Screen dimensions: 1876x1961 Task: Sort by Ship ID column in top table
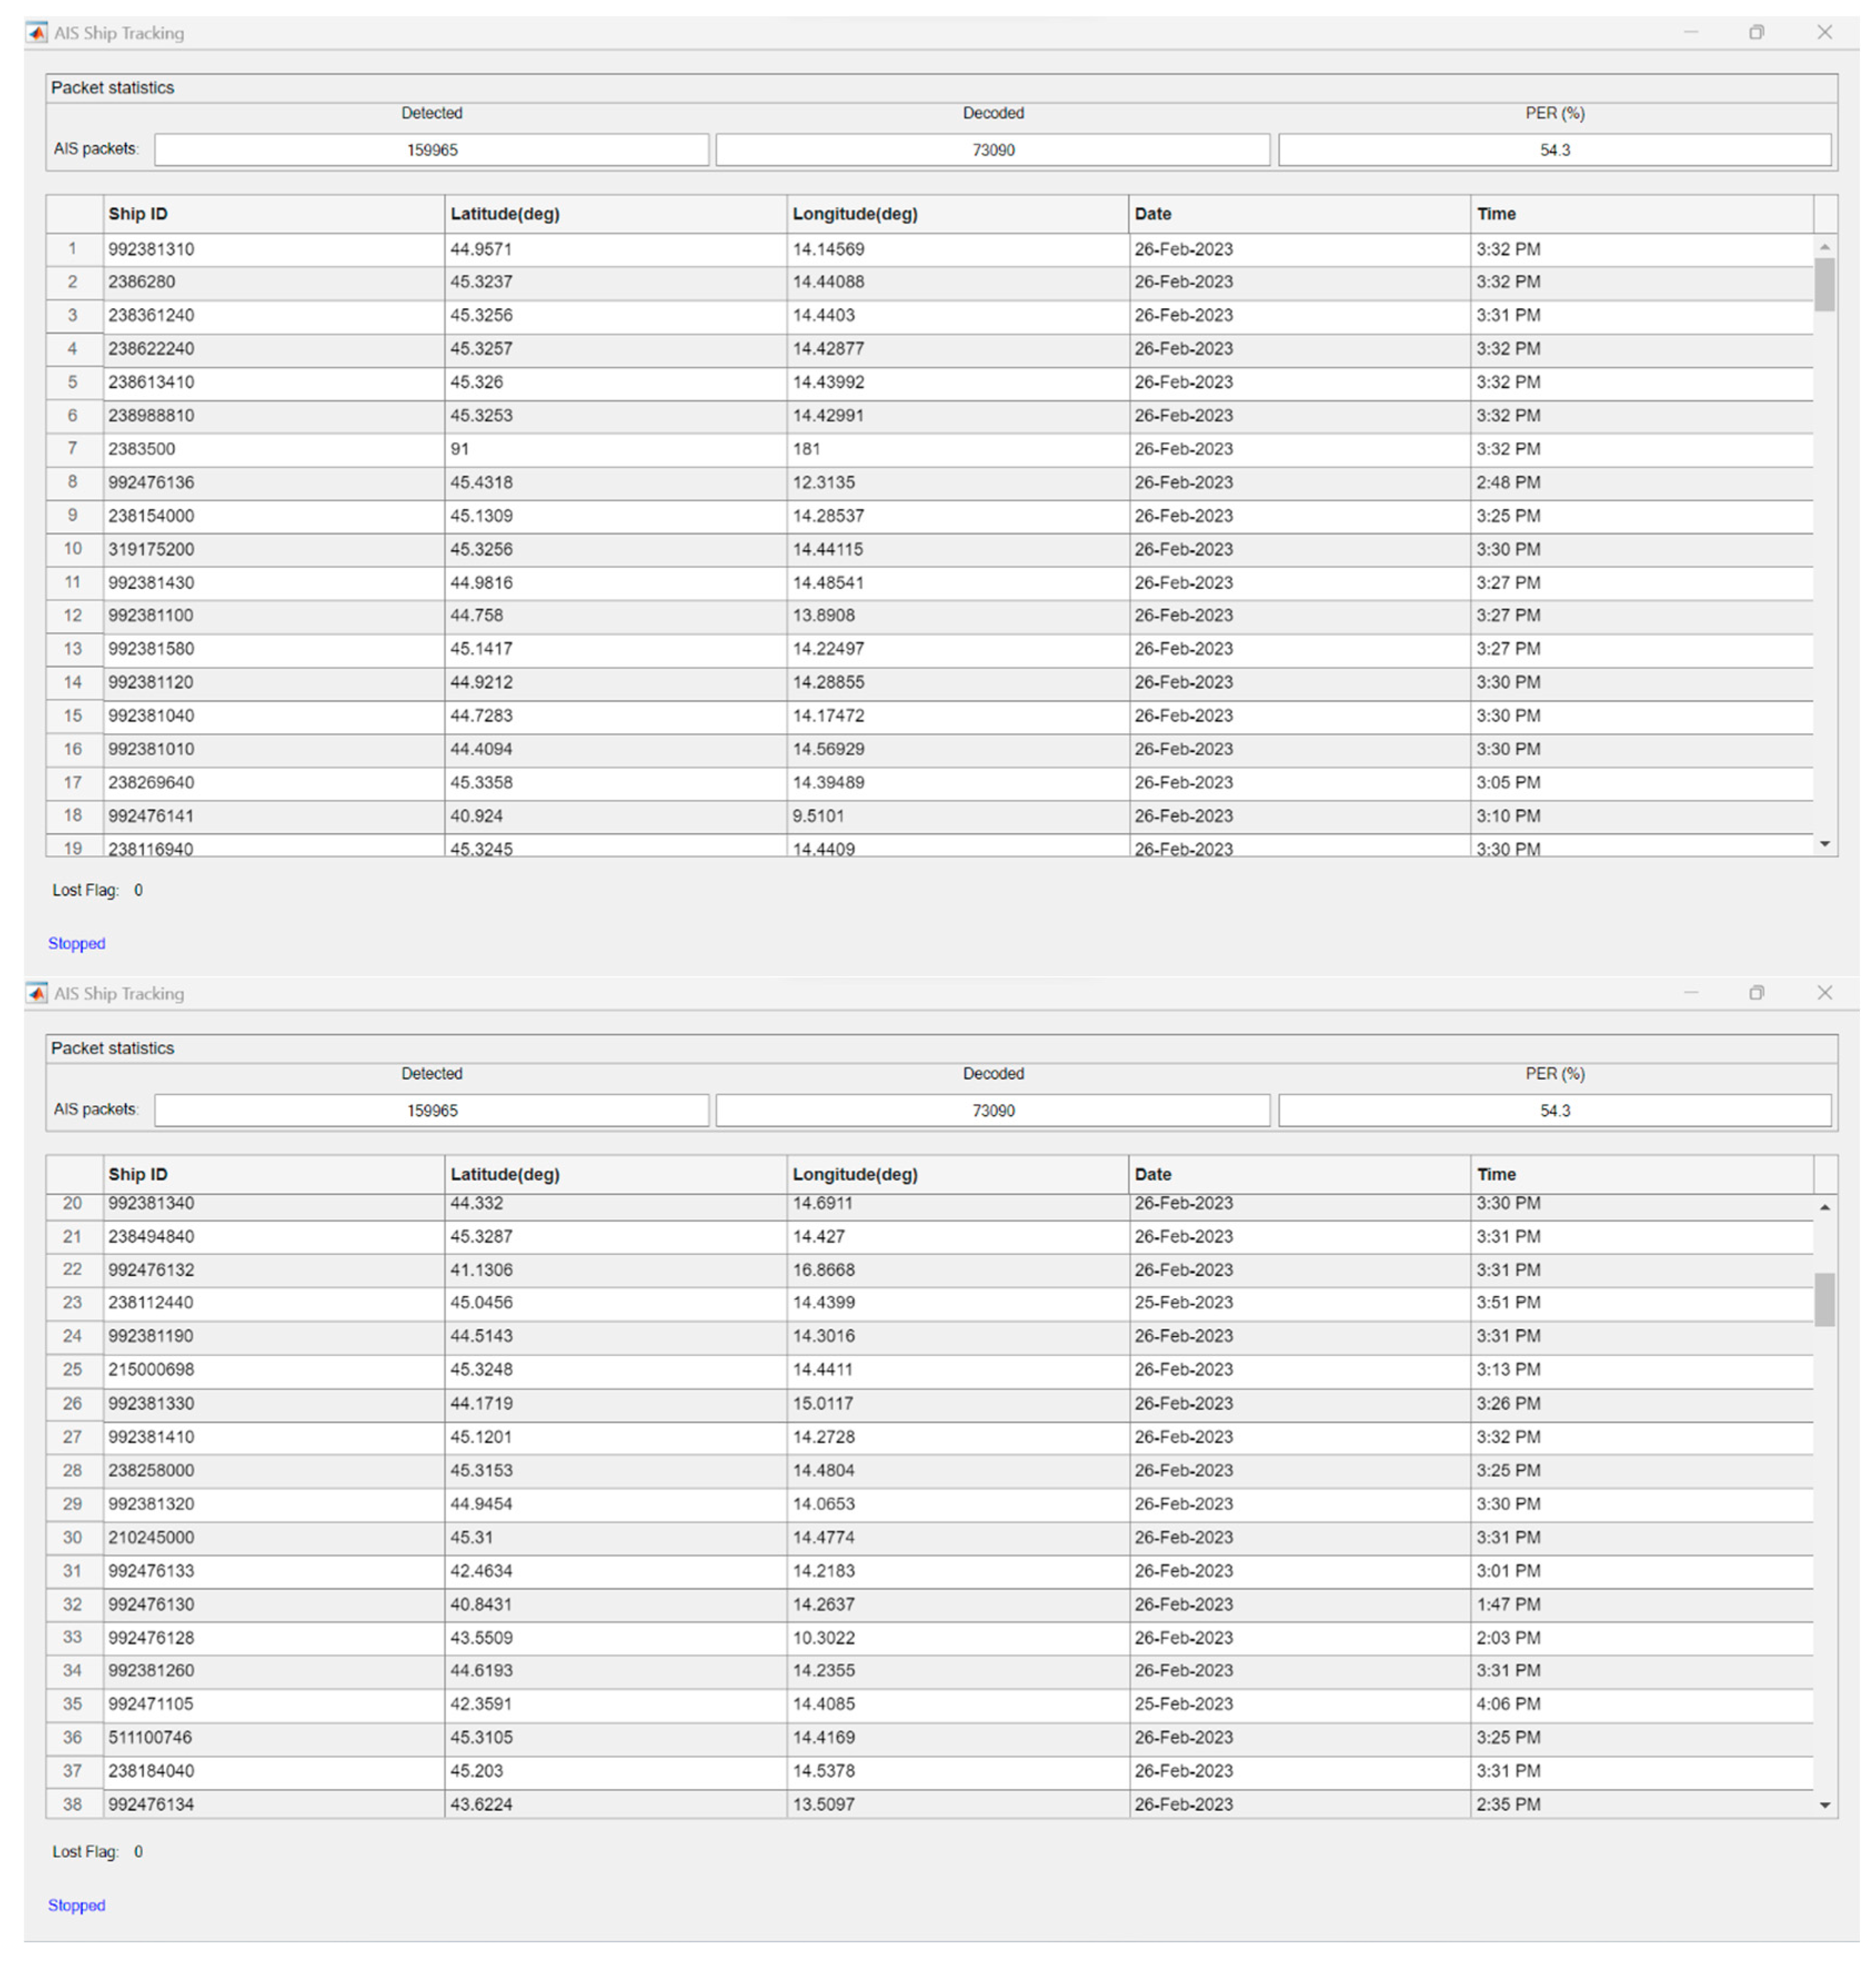tap(273, 214)
